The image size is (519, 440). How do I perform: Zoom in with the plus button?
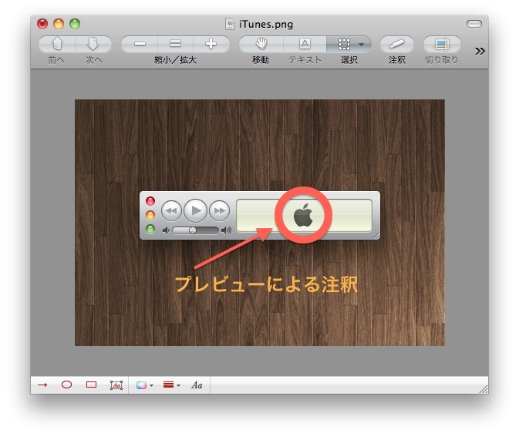click(211, 44)
